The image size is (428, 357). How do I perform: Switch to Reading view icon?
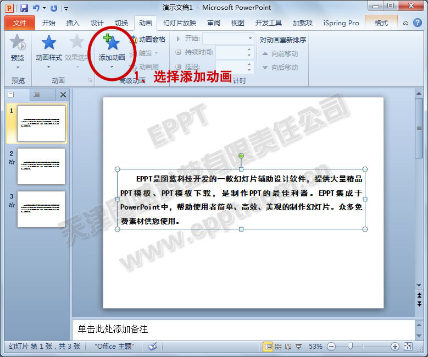tap(288, 347)
